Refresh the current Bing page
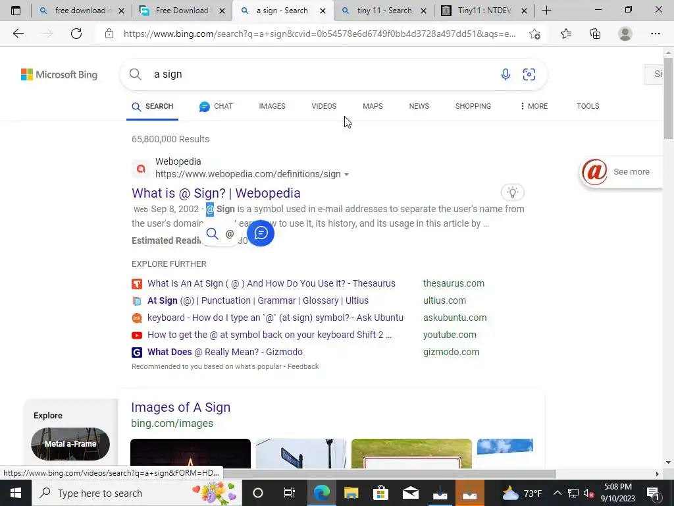The height and width of the screenshot is (506, 674). point(76,34)
